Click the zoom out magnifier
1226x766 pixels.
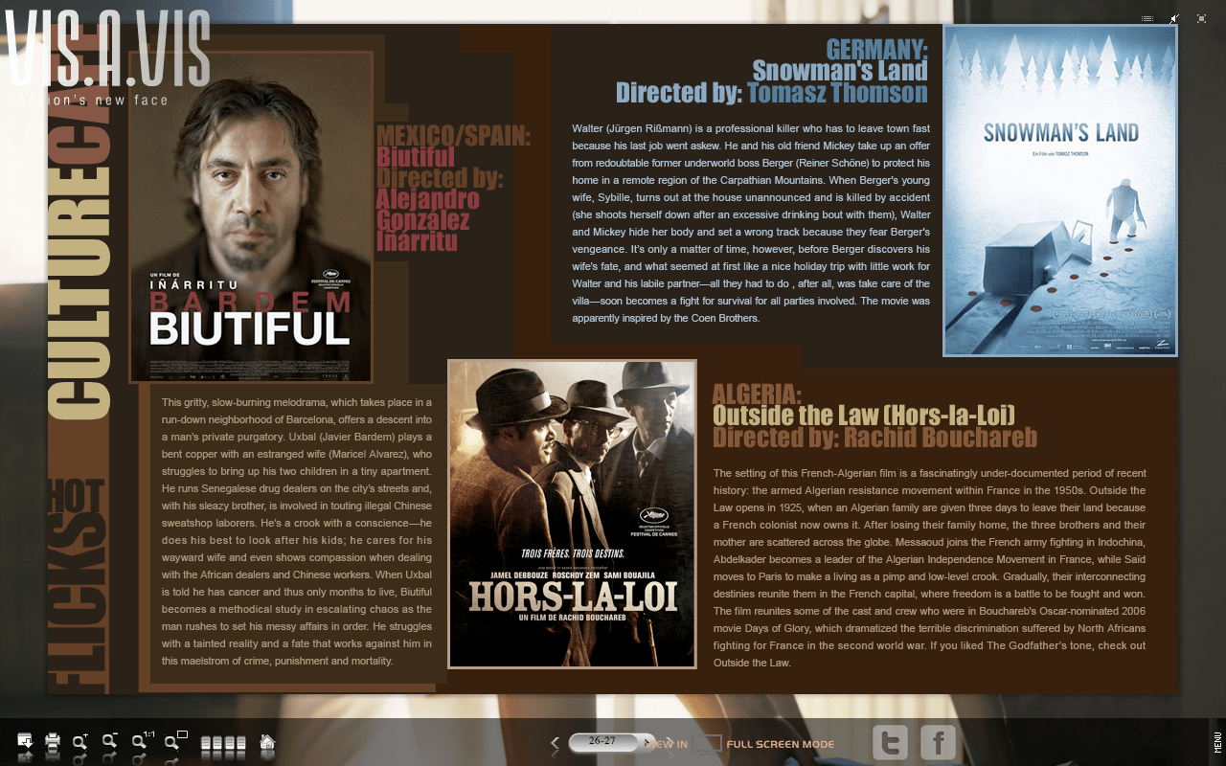click(111, 741)
